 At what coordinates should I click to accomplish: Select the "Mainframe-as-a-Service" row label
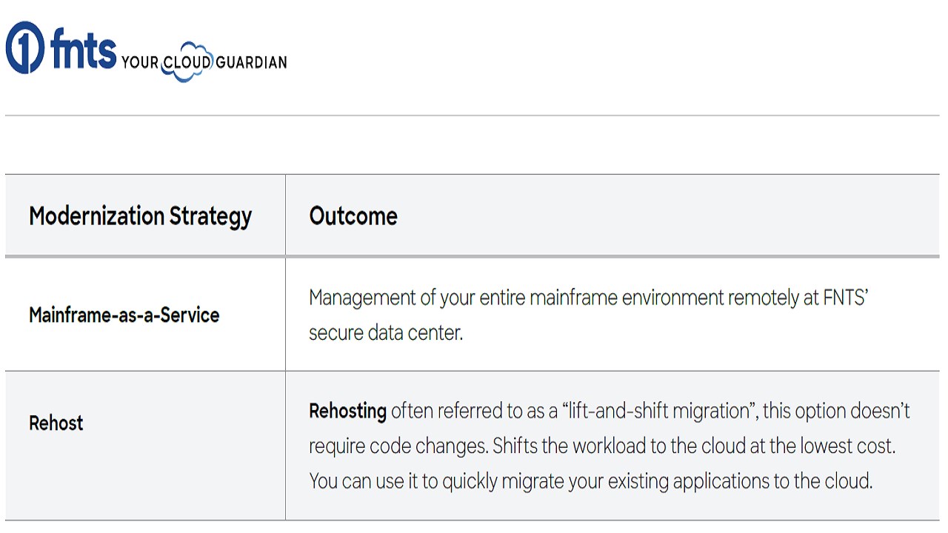pos(124,315)
